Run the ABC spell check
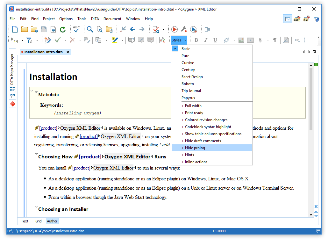Image resolution: width=328 pixels, height=239 pixels. click(76, 29)
